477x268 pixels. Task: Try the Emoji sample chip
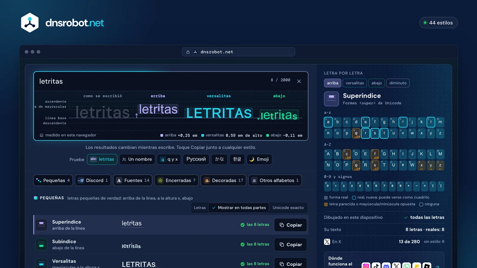[x=259, y=159]
